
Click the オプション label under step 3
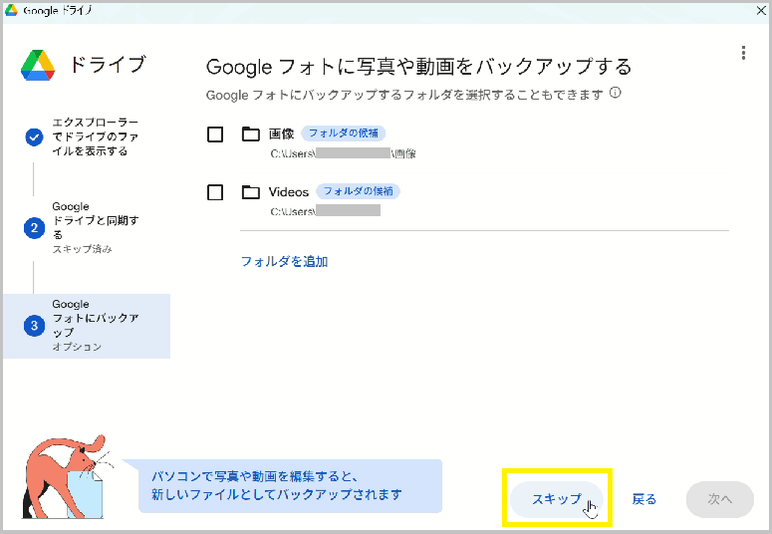click(77, 347)
